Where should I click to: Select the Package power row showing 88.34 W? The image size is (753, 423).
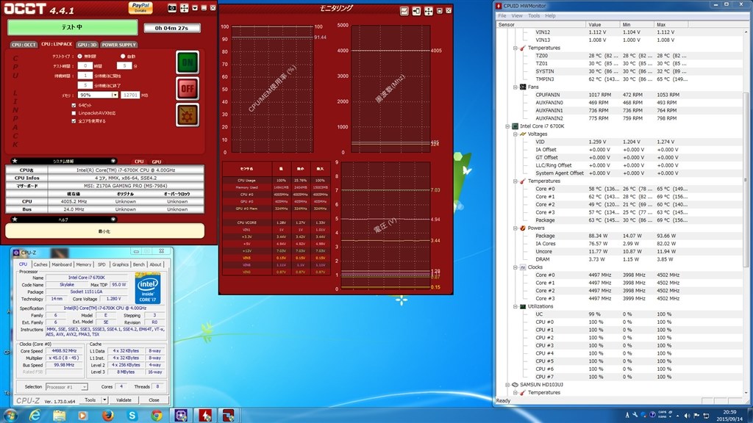coord(619,236)
